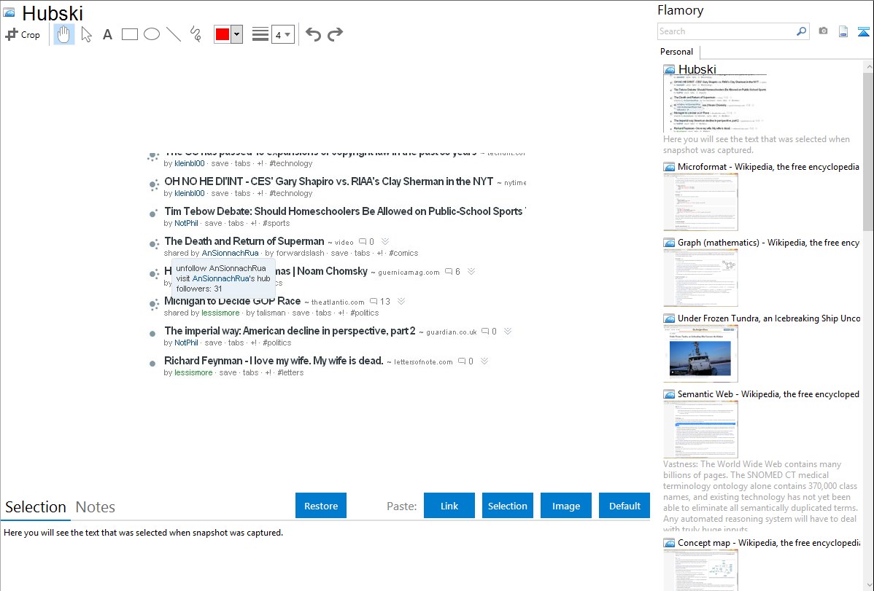
Task: Click AnSionnachRua username on Superman post
Action: [231, 253]
